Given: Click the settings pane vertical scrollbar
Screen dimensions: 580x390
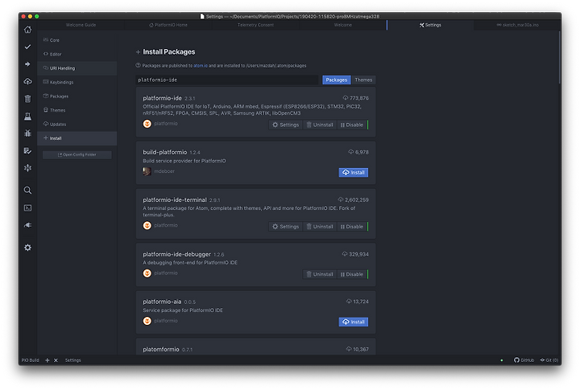Looking at the screenshot, I should pyautogui.click(x=560, y=57).
